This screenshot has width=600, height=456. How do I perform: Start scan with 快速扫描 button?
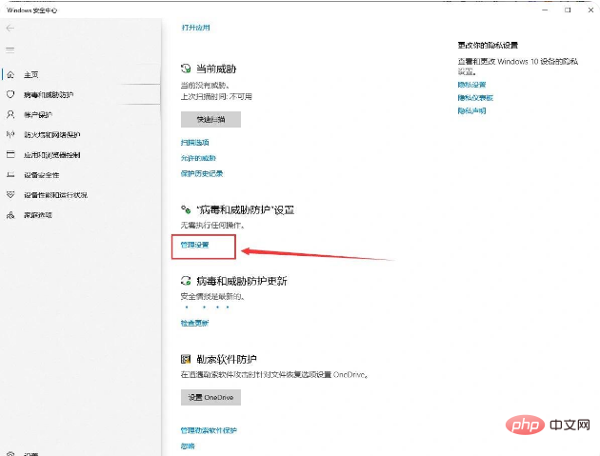(x=210, y=119)
